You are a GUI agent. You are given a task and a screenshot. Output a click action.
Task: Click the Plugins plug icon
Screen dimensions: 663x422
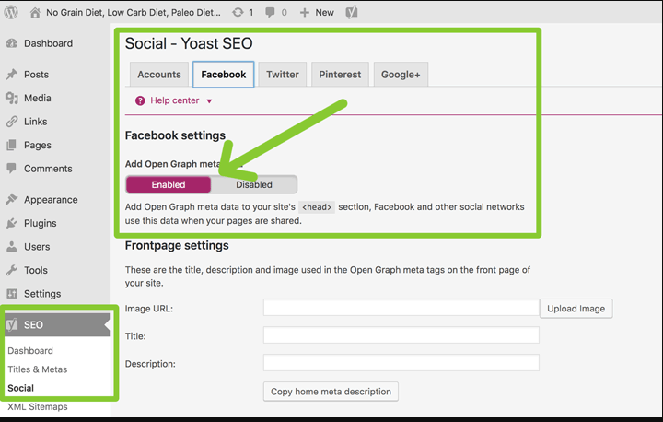click(x=11, y=223)
